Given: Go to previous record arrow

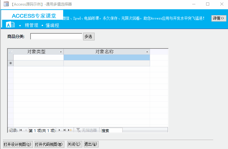Looking at the screenshot, I should [x=26, y=130].
